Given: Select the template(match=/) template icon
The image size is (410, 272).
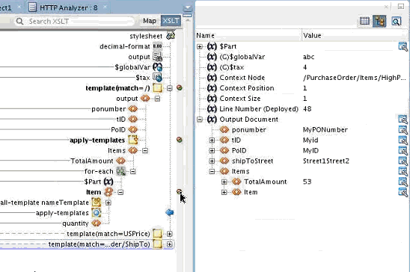Looking at the screenshot, I should [x=157, y=88].
